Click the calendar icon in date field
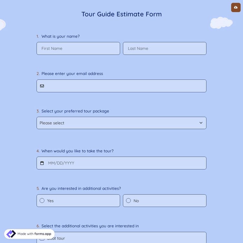Screen dimensions: 243x243 [x=42, y=163]
